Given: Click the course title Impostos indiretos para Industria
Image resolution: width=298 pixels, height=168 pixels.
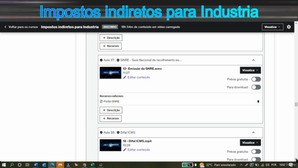Looking at the screenshot, I should (70, 27).
